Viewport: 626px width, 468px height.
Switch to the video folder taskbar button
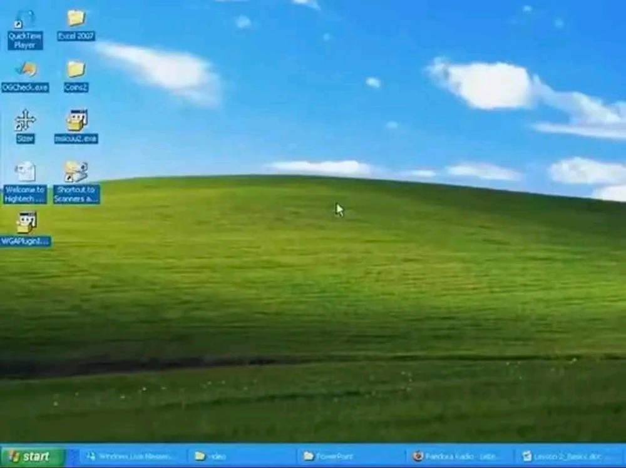pos(242,456)
